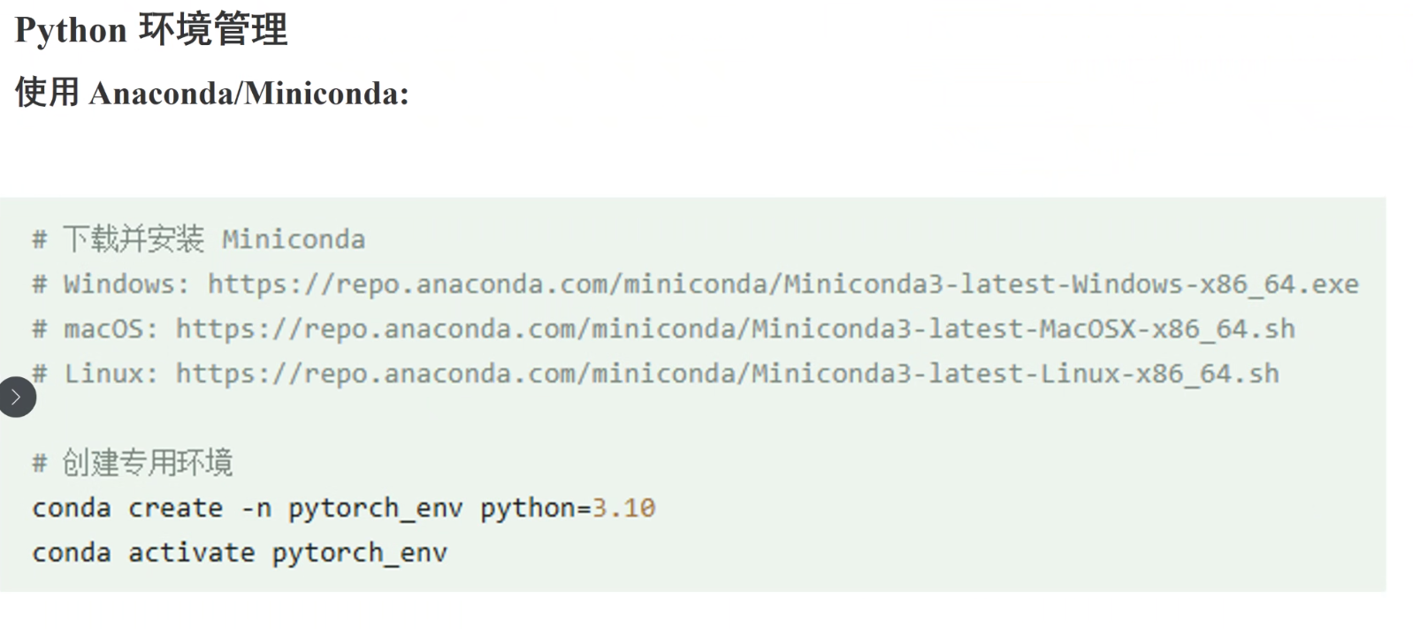Click "pytorch_env" in the conda activate command
1413x629 pixels.
359,554
